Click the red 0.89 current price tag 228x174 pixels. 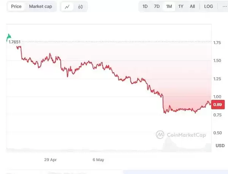point(217,105)
